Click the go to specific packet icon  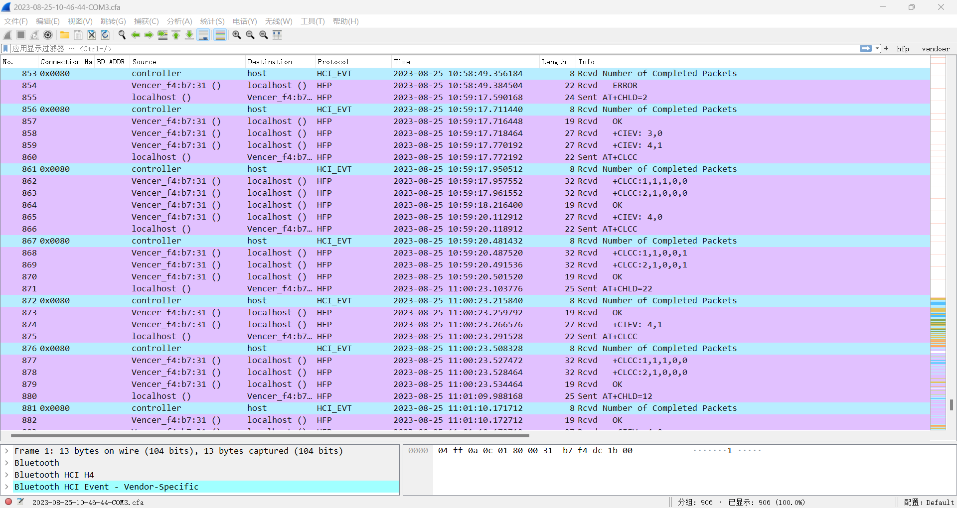tap(162, 35)
